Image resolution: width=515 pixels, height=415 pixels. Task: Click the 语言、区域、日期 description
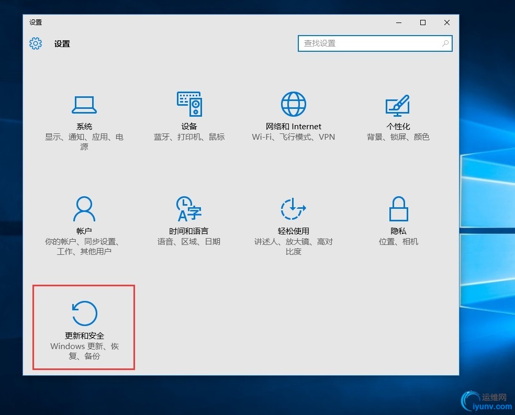click(x=188, y=242)
